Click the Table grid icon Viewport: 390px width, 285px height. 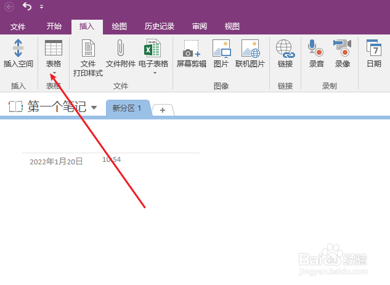point(54,48)
